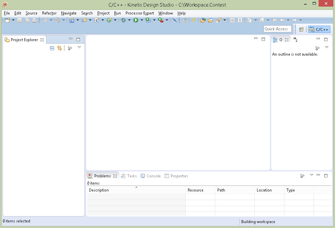Open the C/C++ perspective button

pyautogui.click(x=319, y=29)
